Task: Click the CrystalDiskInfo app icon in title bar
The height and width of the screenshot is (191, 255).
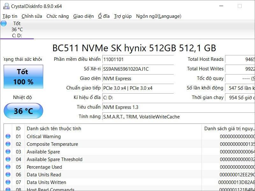Action: click(6, 6)
